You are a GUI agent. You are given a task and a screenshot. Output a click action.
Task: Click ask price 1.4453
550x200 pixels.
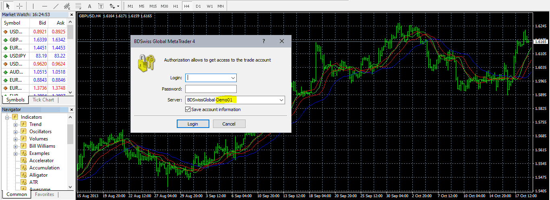[x=58, y=47]
